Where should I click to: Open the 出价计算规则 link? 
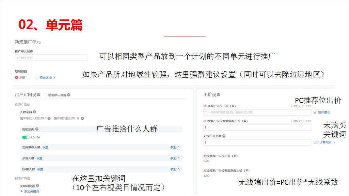322,142
